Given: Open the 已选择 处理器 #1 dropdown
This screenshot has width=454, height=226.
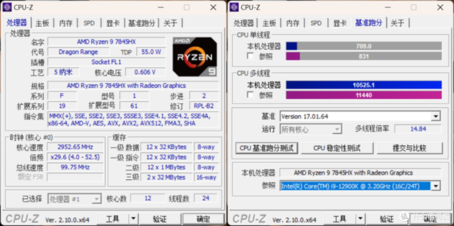Looking at the screenshot, I should pos(96,199).
